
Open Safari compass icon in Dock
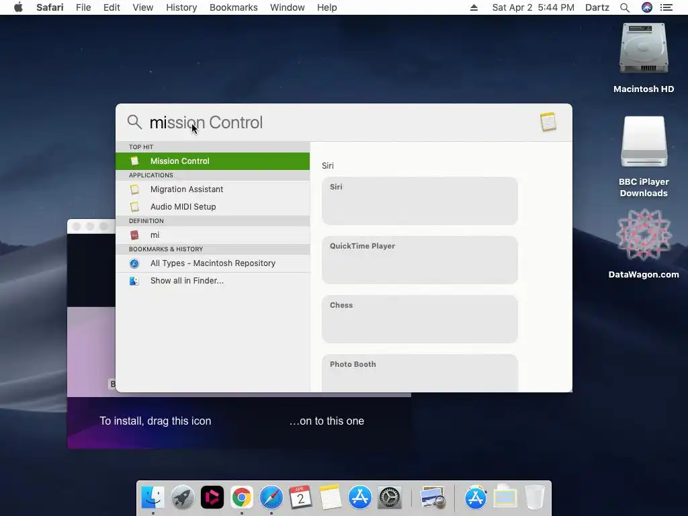pyautogui.click(x=271, y=498)
